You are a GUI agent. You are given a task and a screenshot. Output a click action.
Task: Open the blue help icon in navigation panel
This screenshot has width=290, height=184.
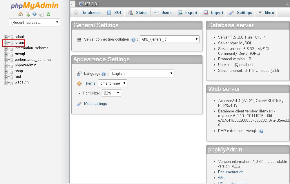[x=35, y=14]
